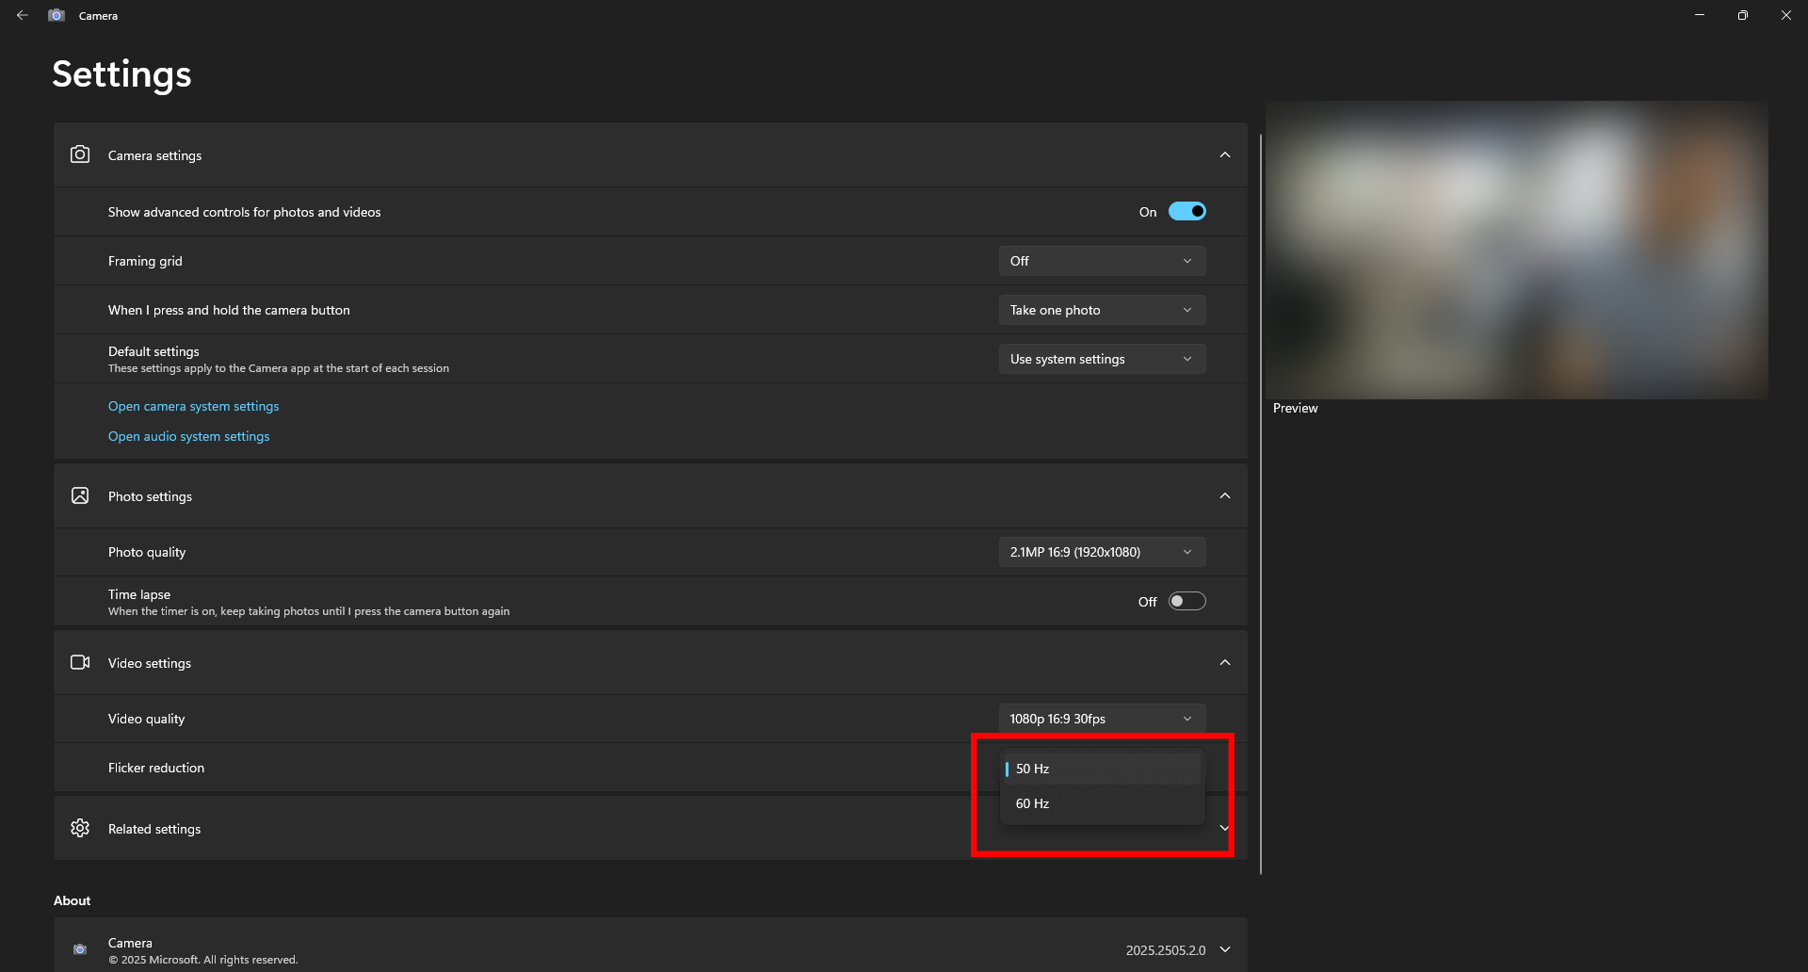This screenshot has width=1808, height=972.
Task: Select 50 Hz flicker reduction option
Action: coord(1102,769)
